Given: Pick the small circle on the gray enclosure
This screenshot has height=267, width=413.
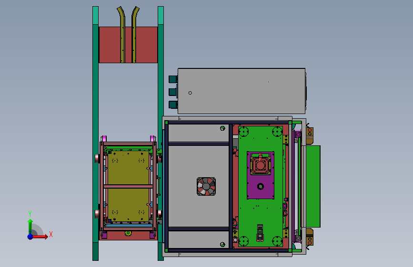Looking at the screenshot, I should coord(190,93).
